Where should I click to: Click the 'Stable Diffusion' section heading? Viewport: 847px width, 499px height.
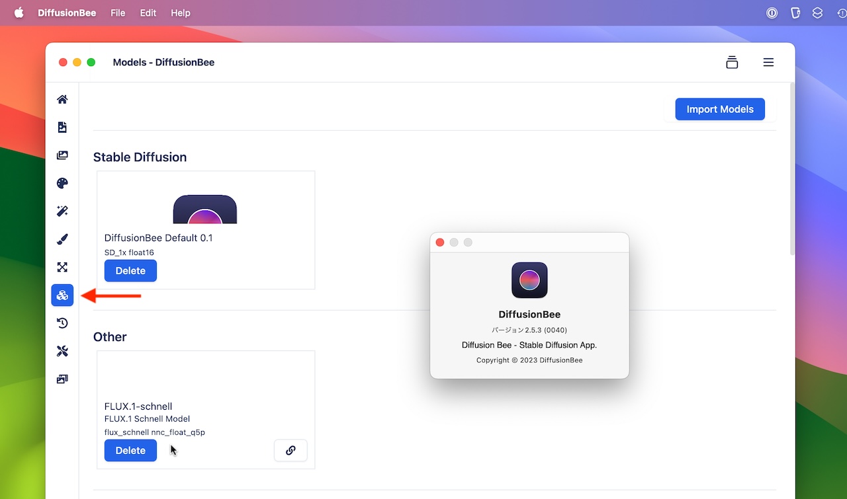[140, 157]
